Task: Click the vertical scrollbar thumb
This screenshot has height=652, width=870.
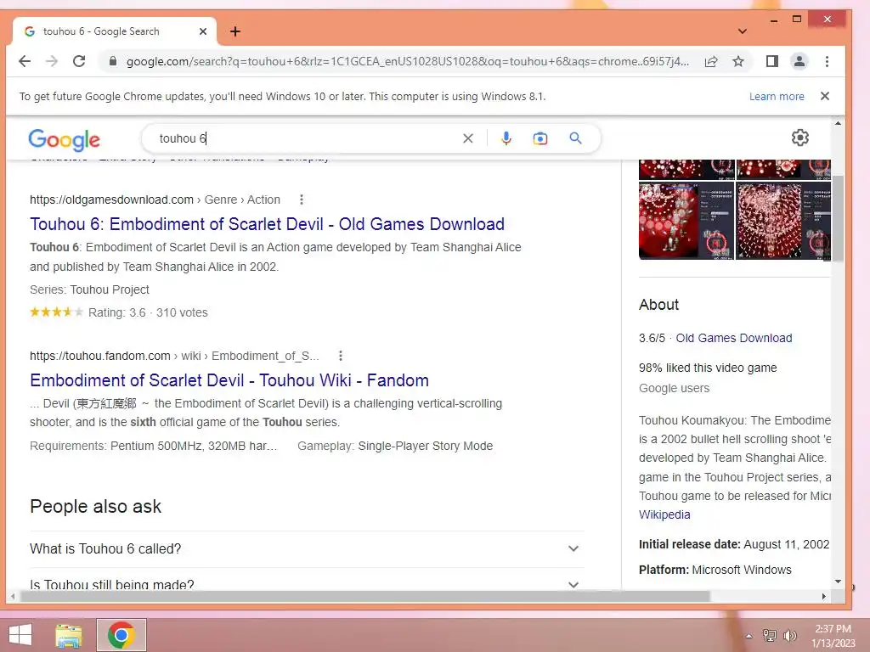Action: pos(837,218)
